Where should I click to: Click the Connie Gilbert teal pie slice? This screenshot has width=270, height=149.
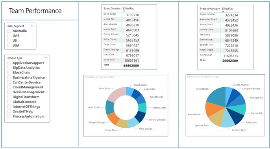[239, 109]
